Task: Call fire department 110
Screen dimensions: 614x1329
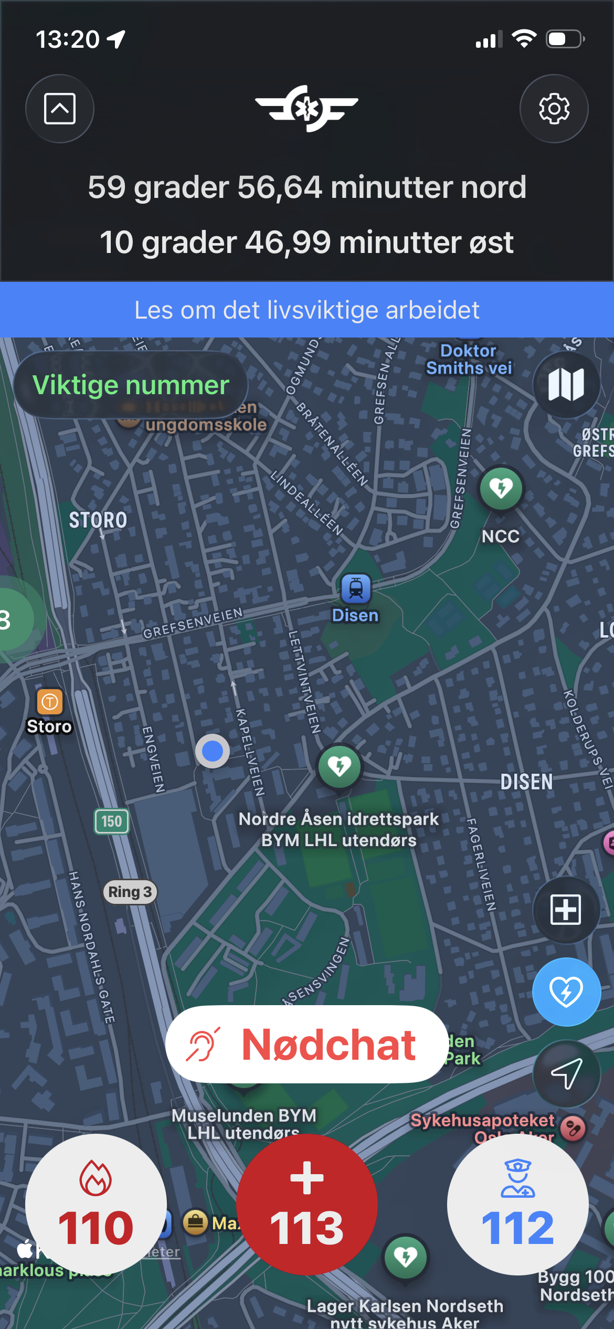Action: point(96,1205)
